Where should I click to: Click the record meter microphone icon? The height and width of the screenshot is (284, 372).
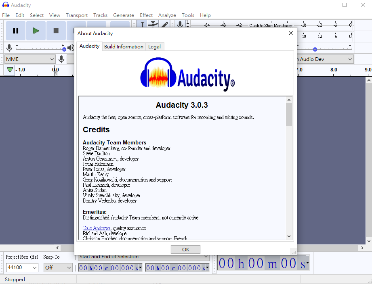[180, 25]
